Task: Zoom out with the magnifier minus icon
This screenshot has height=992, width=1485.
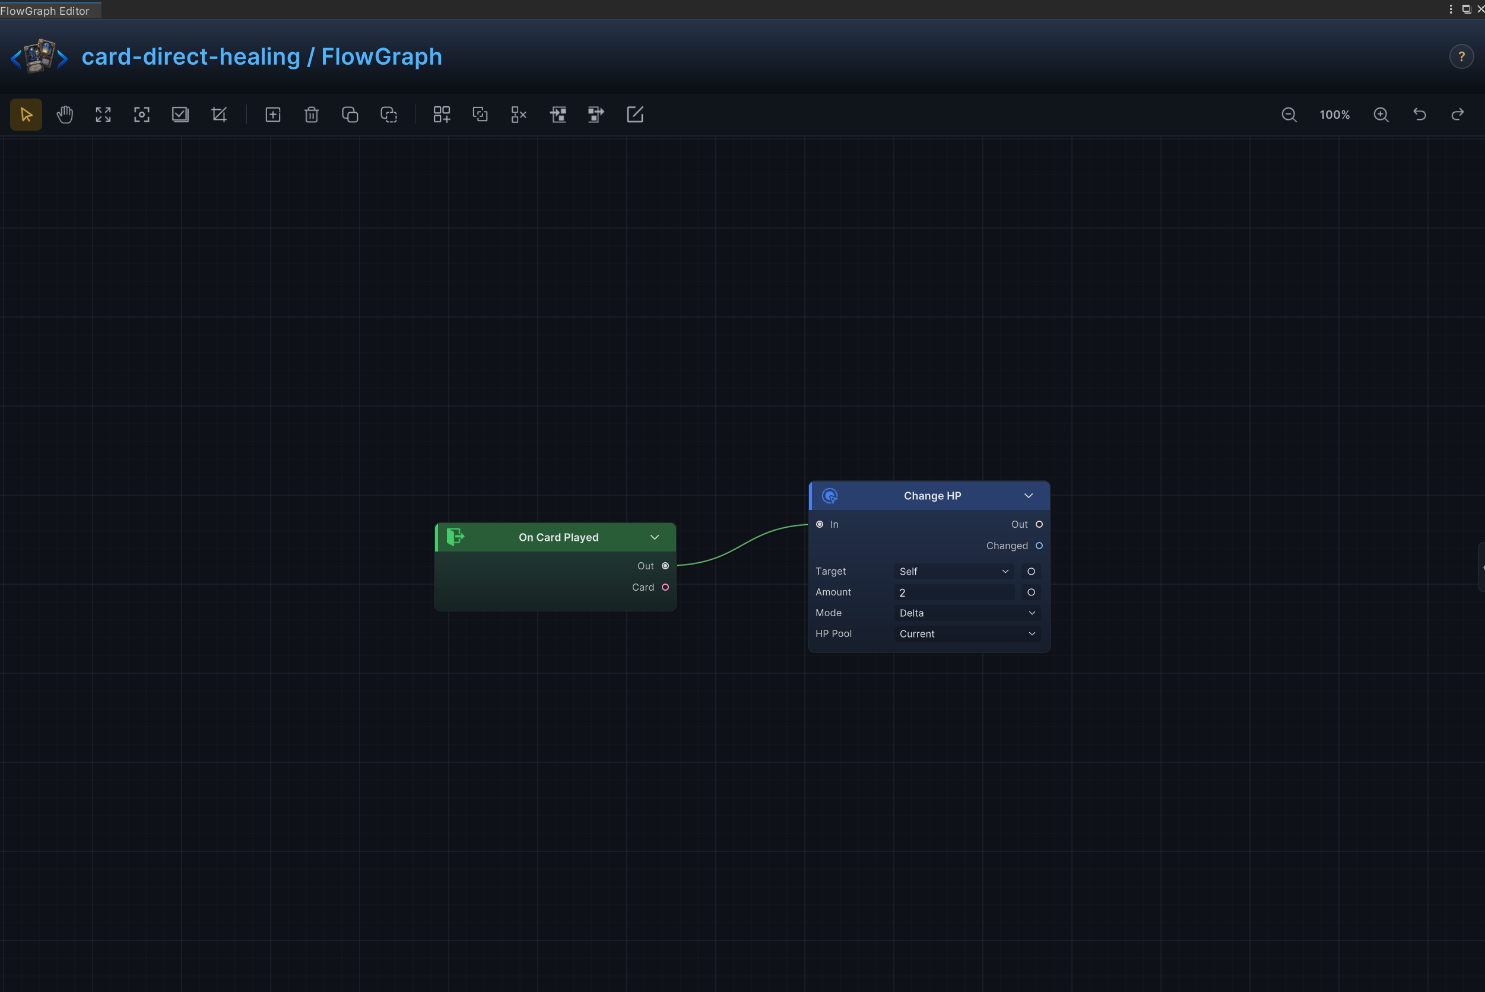Action: point(1289,115)
